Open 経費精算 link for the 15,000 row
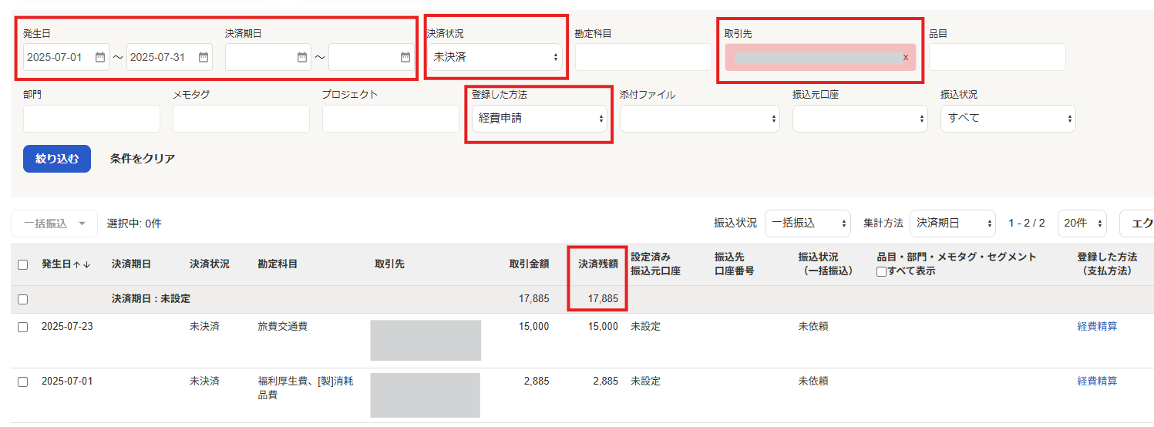The height and width of the screenshot is (427, 1154). point(1096,327)
